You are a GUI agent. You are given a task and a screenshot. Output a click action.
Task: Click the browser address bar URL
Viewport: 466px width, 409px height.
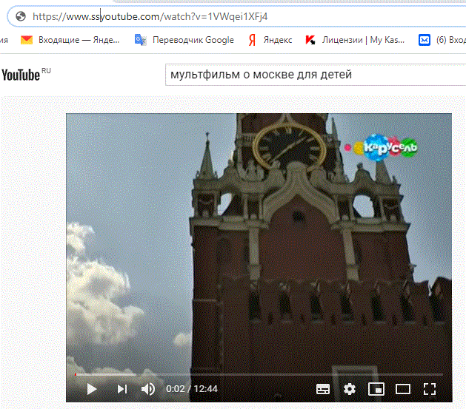(x=150, y=16)
